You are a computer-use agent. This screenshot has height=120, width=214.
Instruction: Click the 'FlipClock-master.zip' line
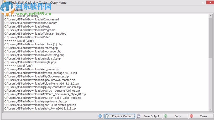tap(36, 77)
